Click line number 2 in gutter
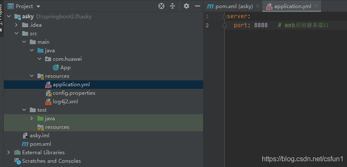Screen dimensions: 347x167 (x=207, y=25)
